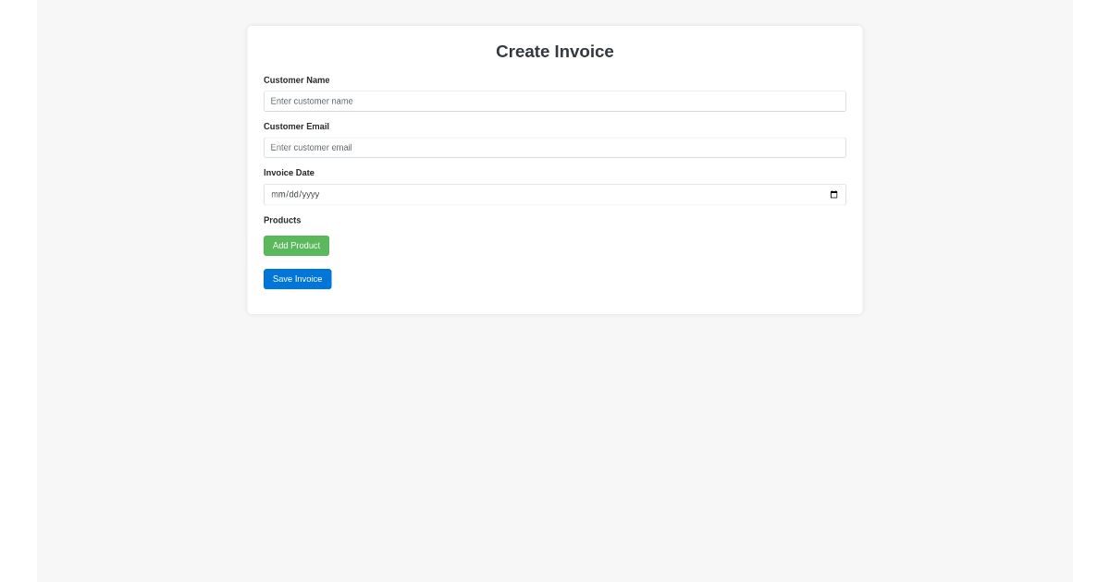Click empty space between Add Product and Save Invoice

pos(555,262)
